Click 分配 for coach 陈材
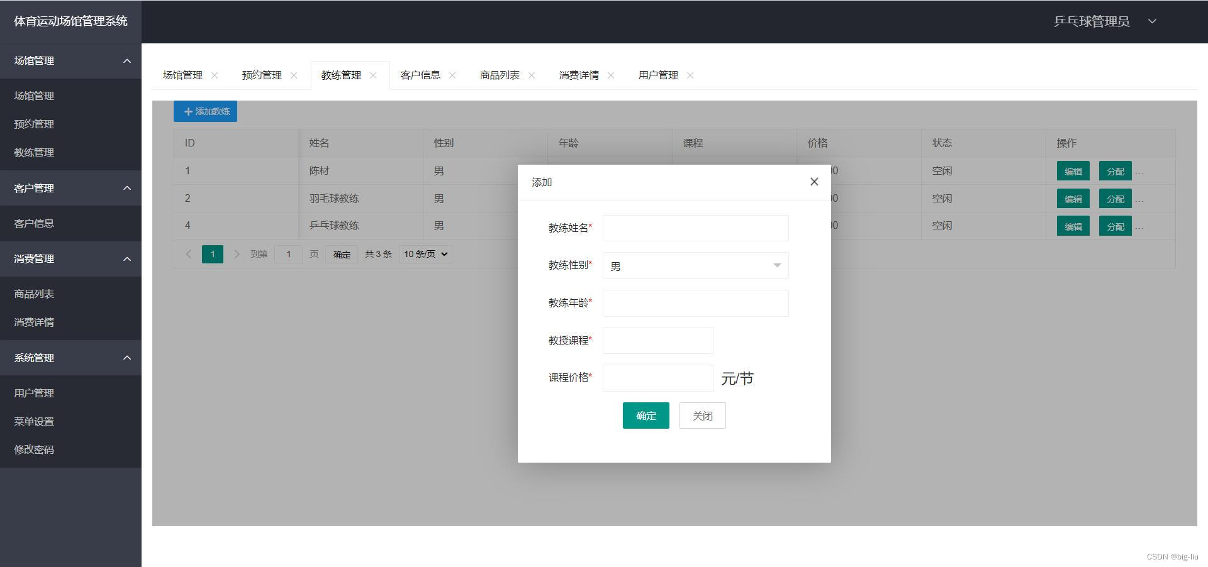 (x=1116, y=171)
